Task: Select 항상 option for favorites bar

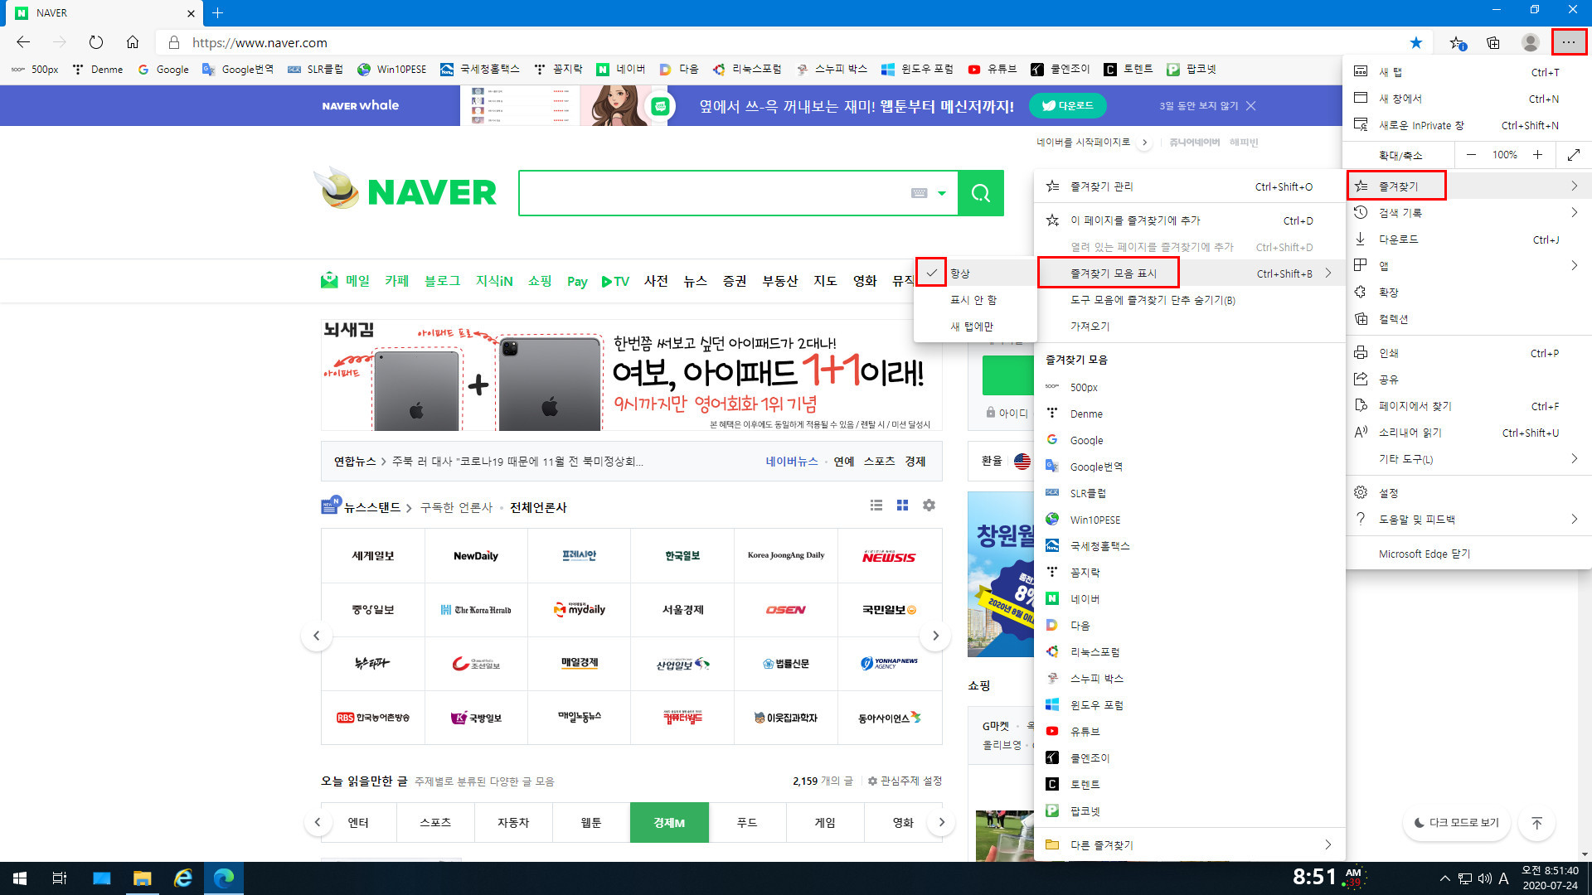Action: pyautogui.click(x=975, y=273)
